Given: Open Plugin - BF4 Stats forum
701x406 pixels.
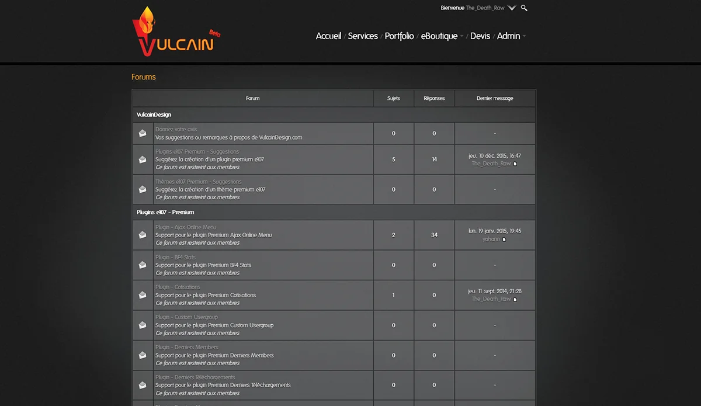Looking at the screenshot, I should pos(176,257).
